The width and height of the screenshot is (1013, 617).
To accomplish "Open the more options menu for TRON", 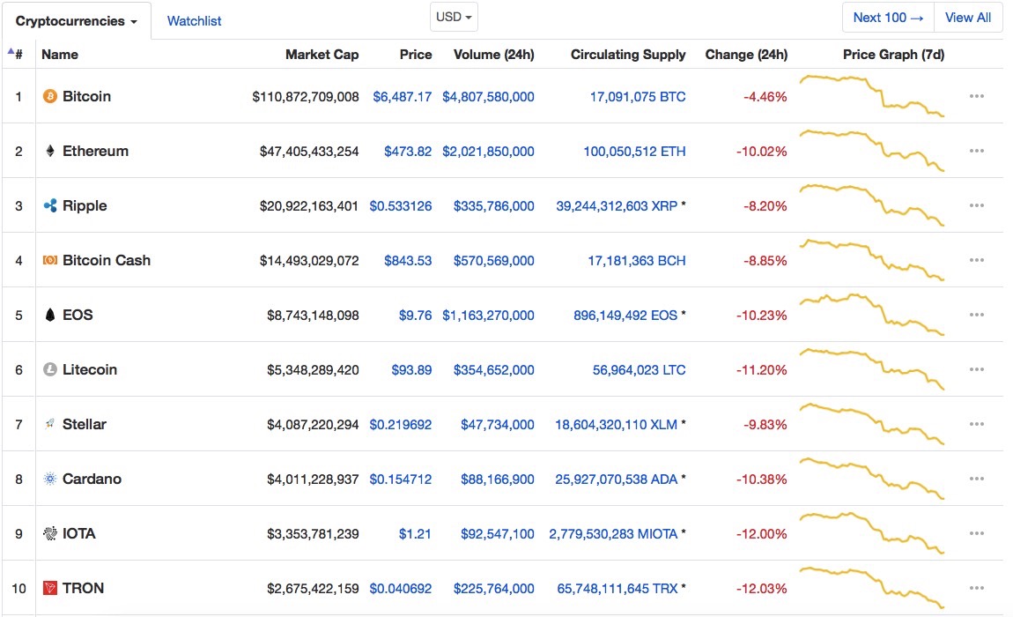I will point(976,588).
